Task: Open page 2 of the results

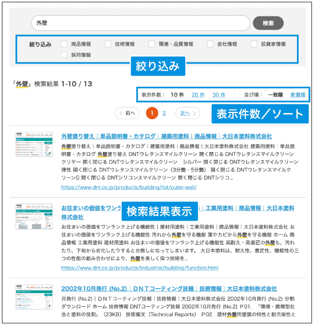Action: click(164, 113)
